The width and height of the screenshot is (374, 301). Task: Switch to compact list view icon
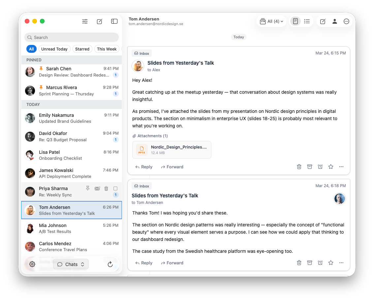tap(307, 21)
